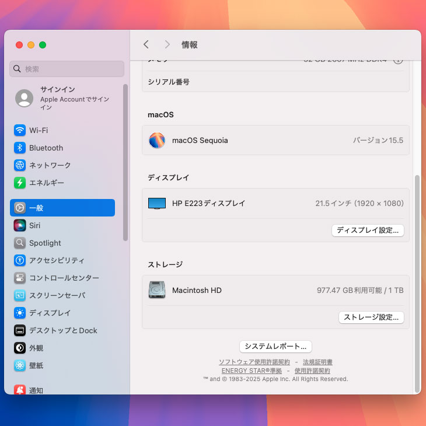Open 壁紙 wallpaper settings
The width and height of the screenshot is (426, 426).
click(x=62, y=365)
